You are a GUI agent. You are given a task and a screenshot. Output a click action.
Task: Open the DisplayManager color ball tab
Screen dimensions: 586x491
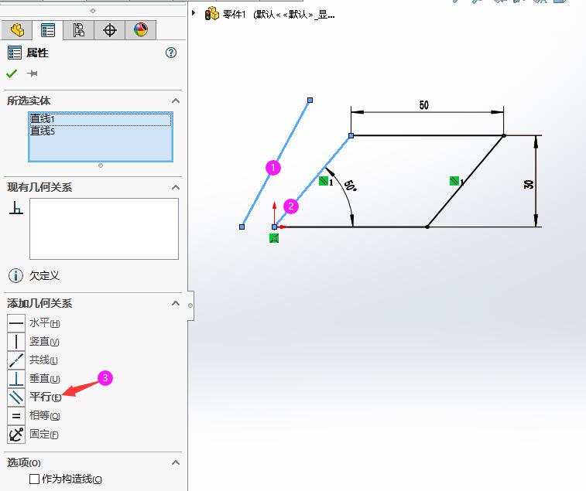[141, 30]
